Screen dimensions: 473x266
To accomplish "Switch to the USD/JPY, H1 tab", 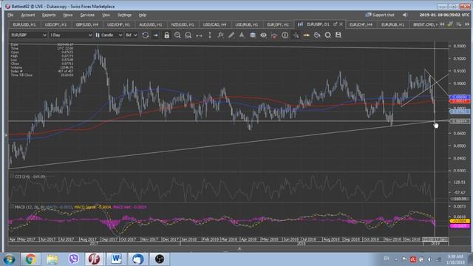I will coord(55,24).
